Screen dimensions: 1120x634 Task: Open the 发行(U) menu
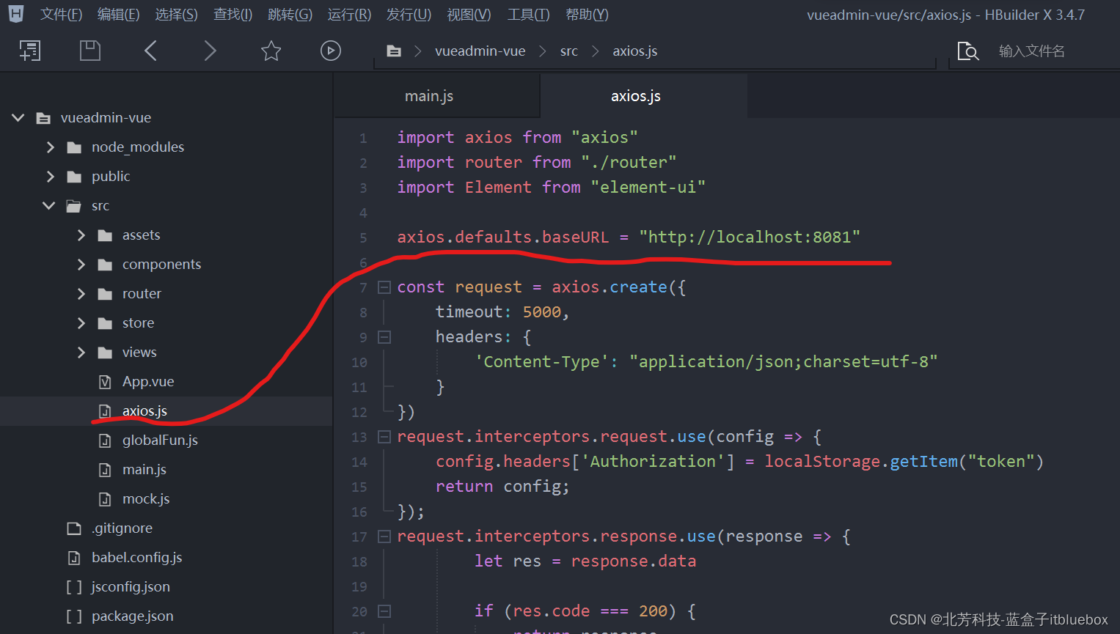(x=409, y=15)
